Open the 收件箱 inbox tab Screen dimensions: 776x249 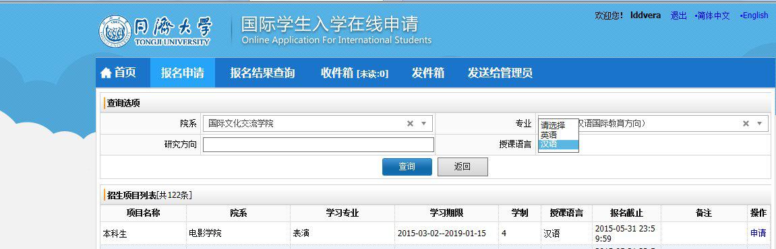pyautogui.click(x=355, y=73)
